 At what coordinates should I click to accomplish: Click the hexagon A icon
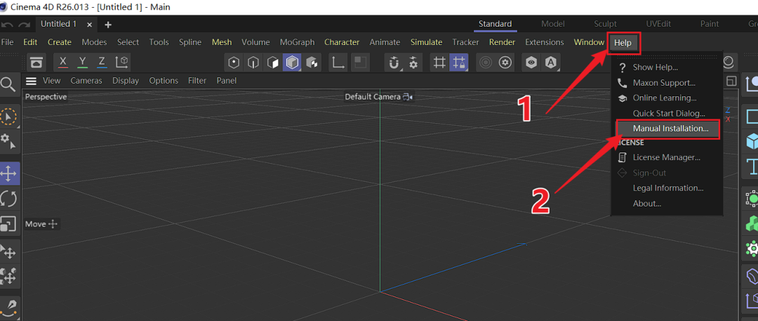[x=551, y=63]
